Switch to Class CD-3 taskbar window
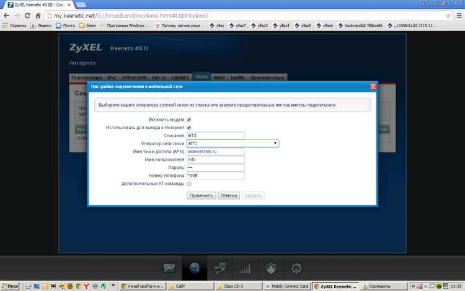465x291 pixels. pos(239,286)
